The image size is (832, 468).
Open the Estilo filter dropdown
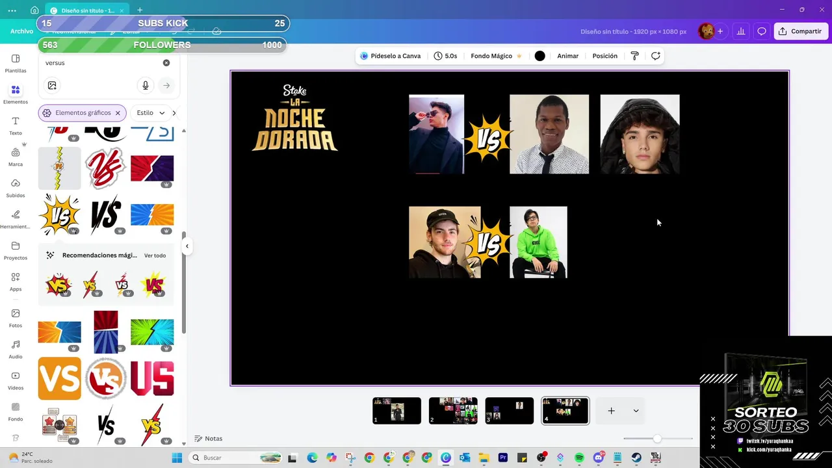(x=151, y=113)
